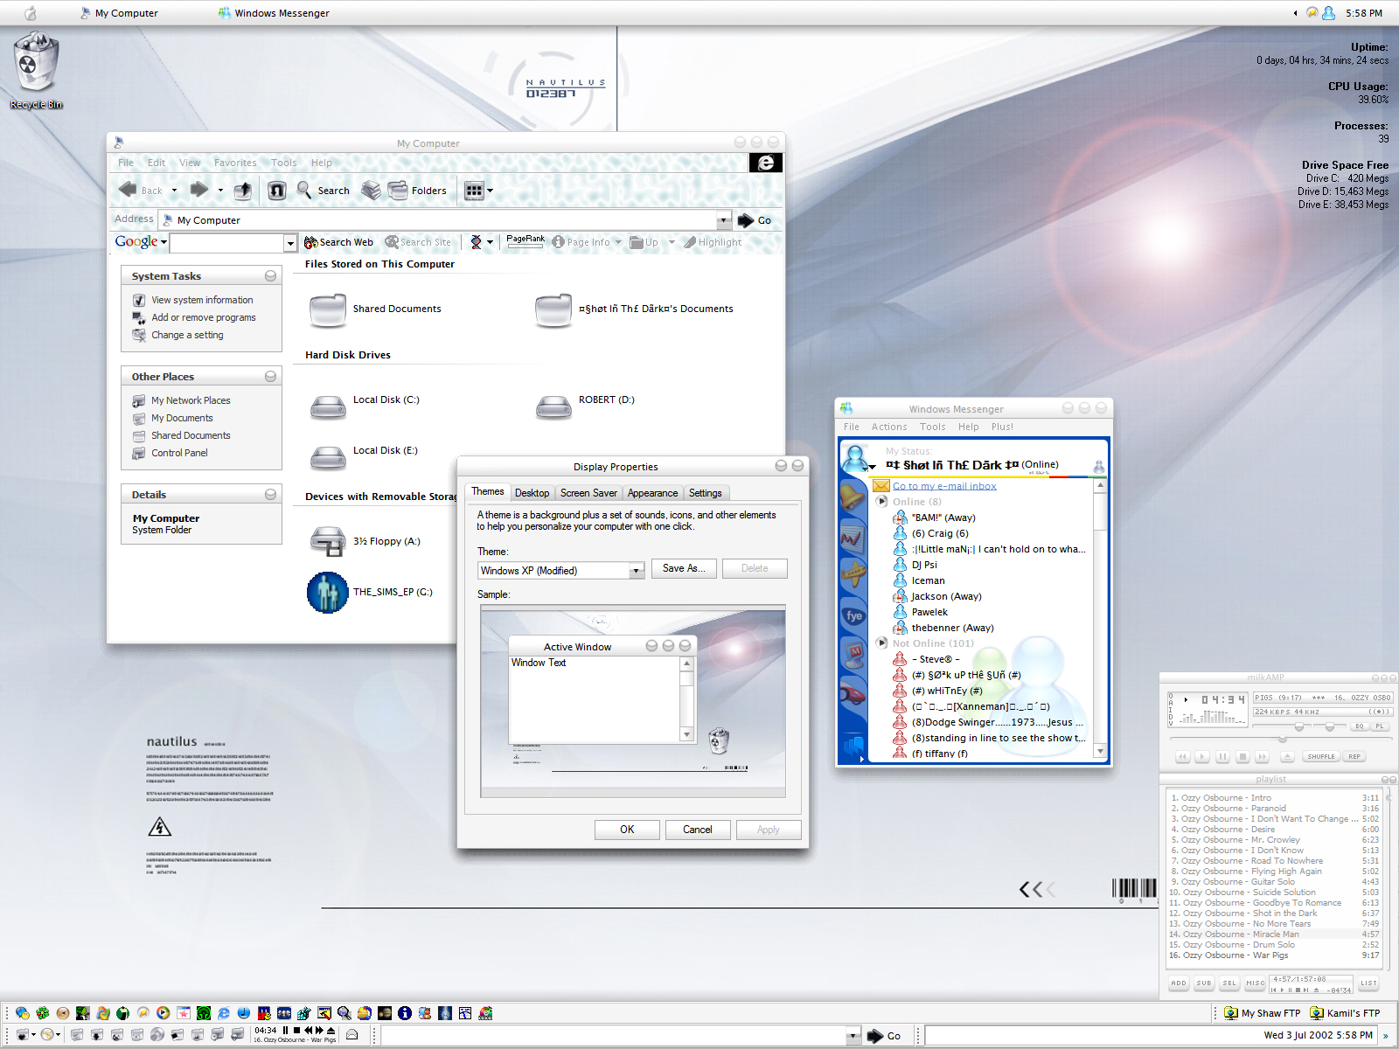Open the Favorites menu in My Computer

click(x=235, y=163)
